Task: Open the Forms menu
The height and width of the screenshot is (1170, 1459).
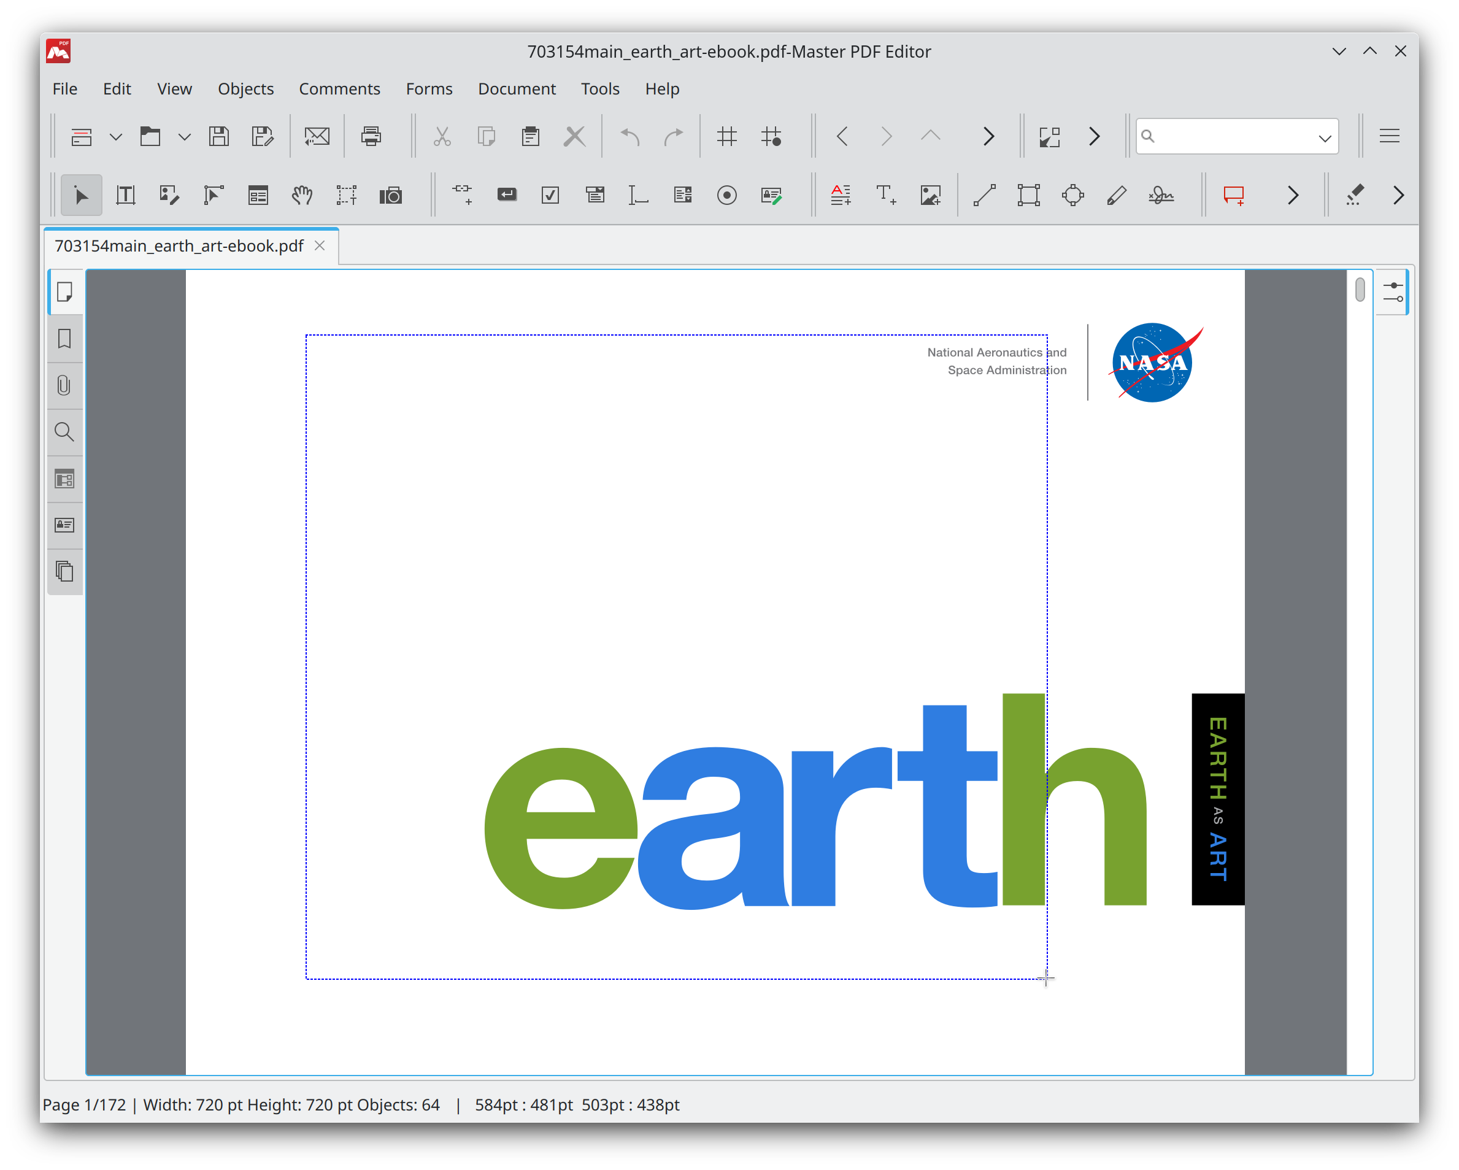Action: click(429, 88)
